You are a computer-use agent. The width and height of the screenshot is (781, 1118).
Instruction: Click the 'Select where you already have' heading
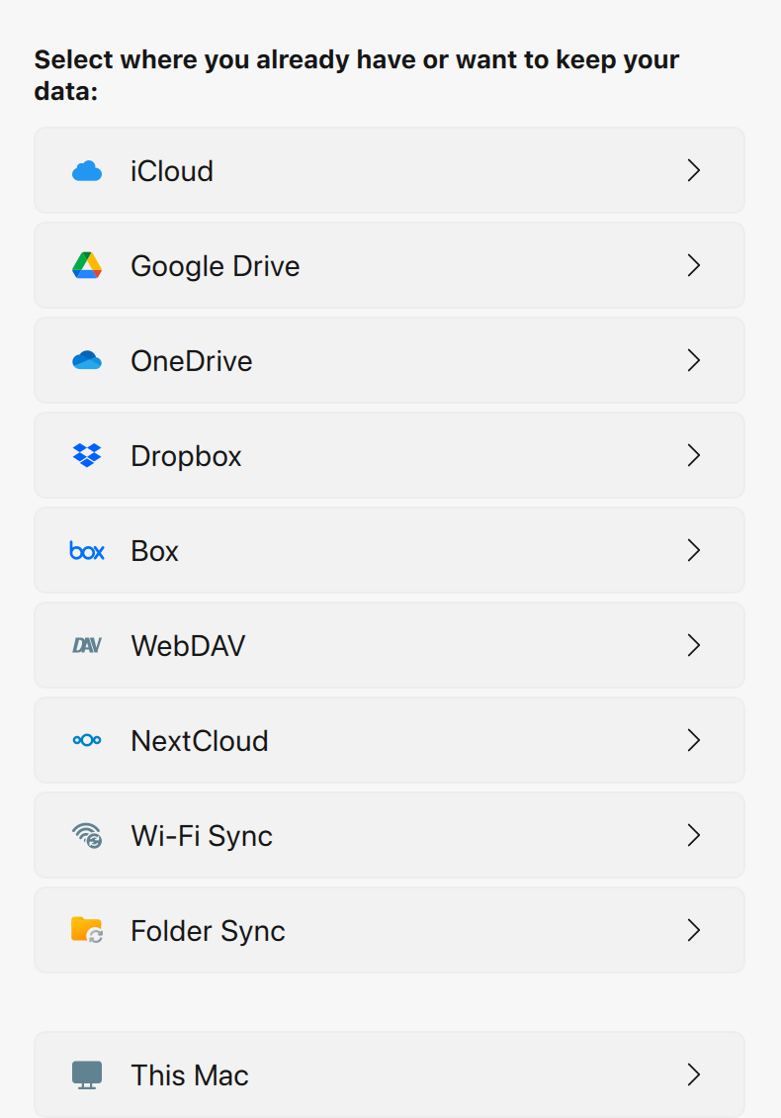356,75
